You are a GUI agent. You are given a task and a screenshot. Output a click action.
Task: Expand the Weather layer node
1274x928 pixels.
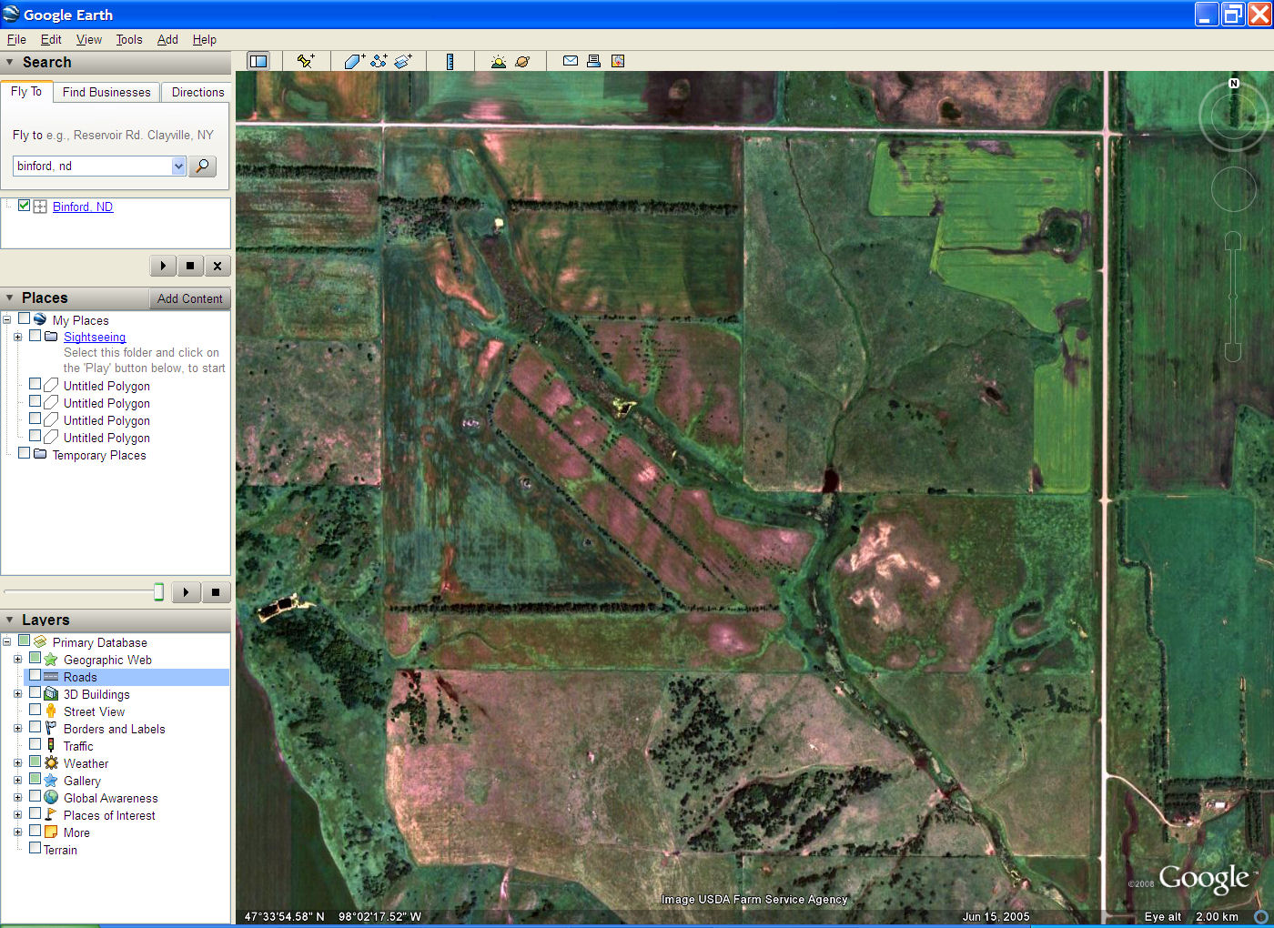coord(17,763)
